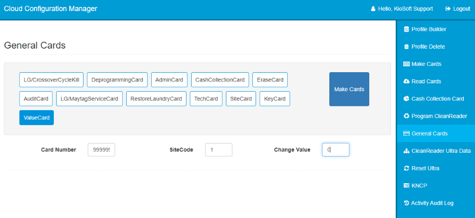Click the Profile Builder database icon
Viewport: 475px width, 218px height.
coord(406,29)
